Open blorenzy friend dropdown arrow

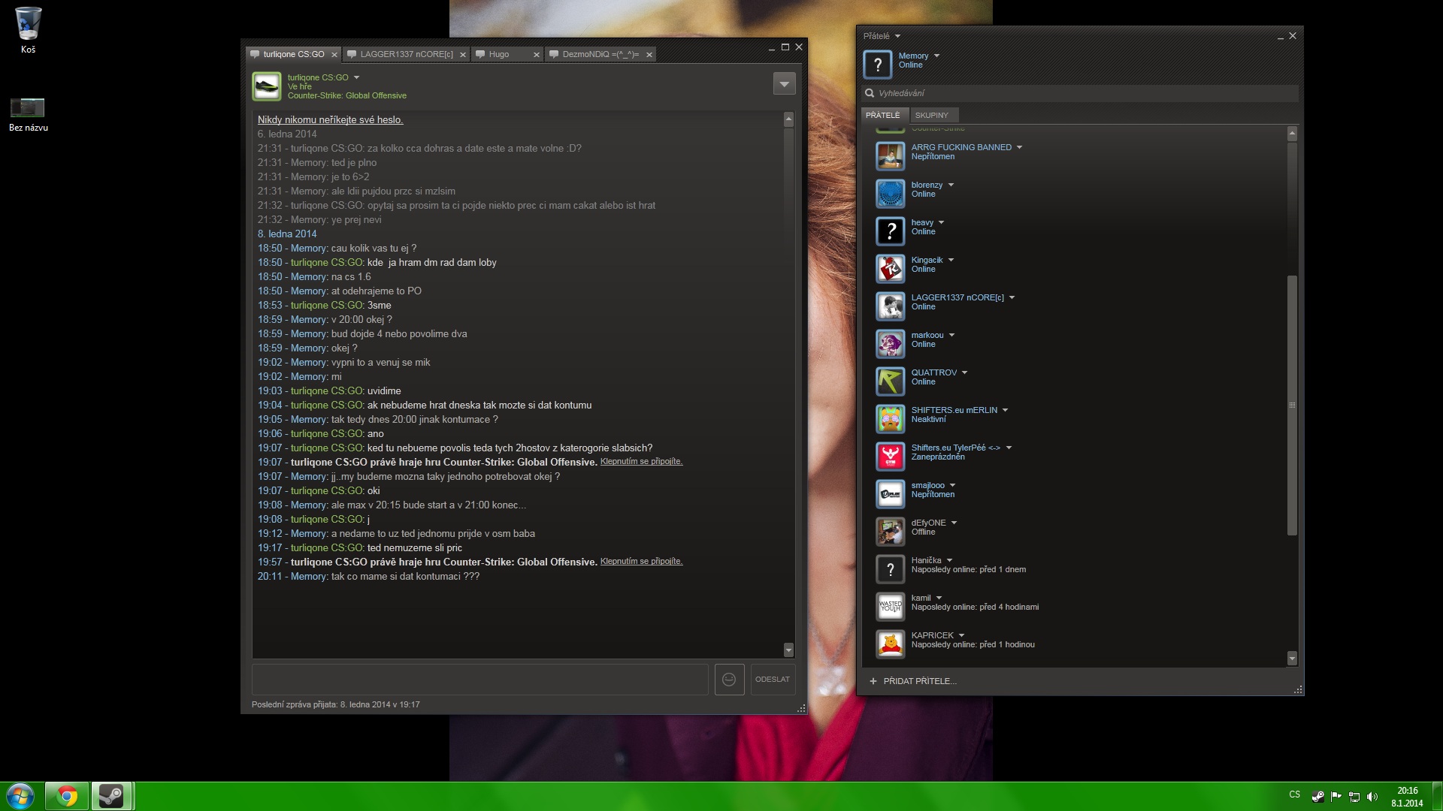tap(951, 185)
